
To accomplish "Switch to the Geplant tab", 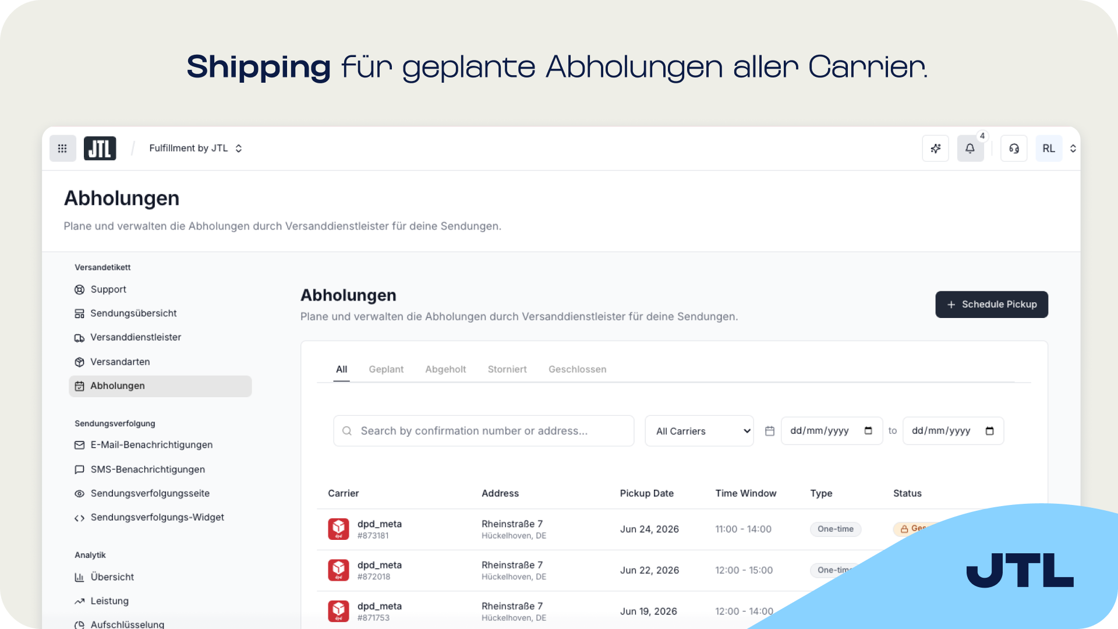I will pyautogui.click(x=386, y=369).
